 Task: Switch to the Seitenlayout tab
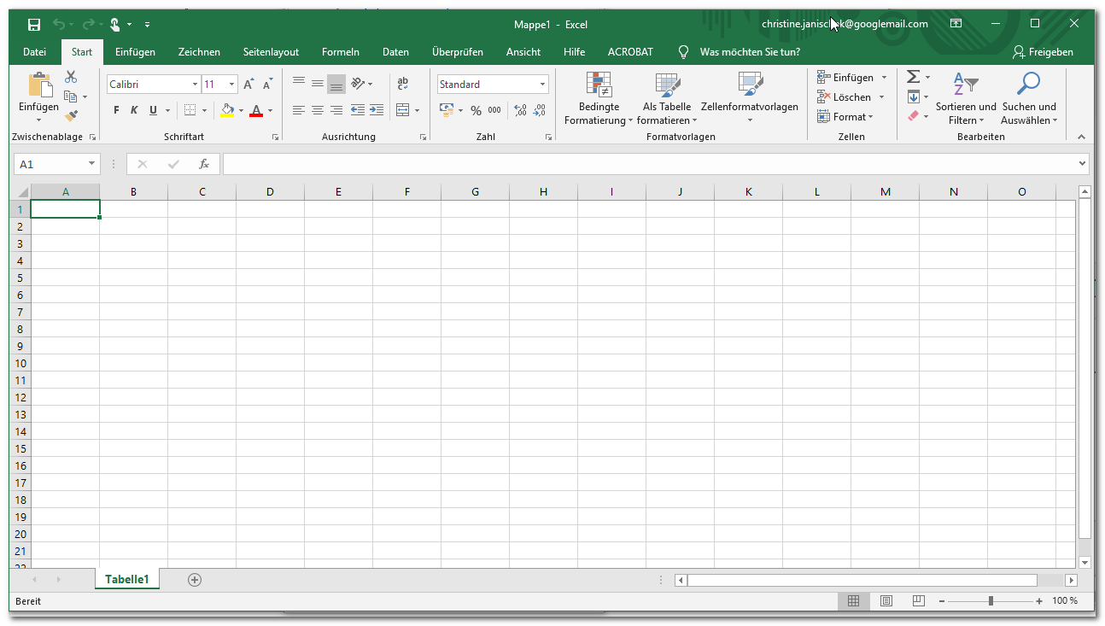click(271, 52)
